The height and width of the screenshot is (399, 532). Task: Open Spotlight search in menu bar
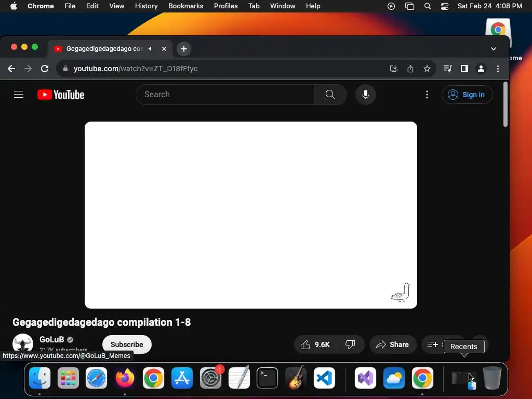(428, 6)
